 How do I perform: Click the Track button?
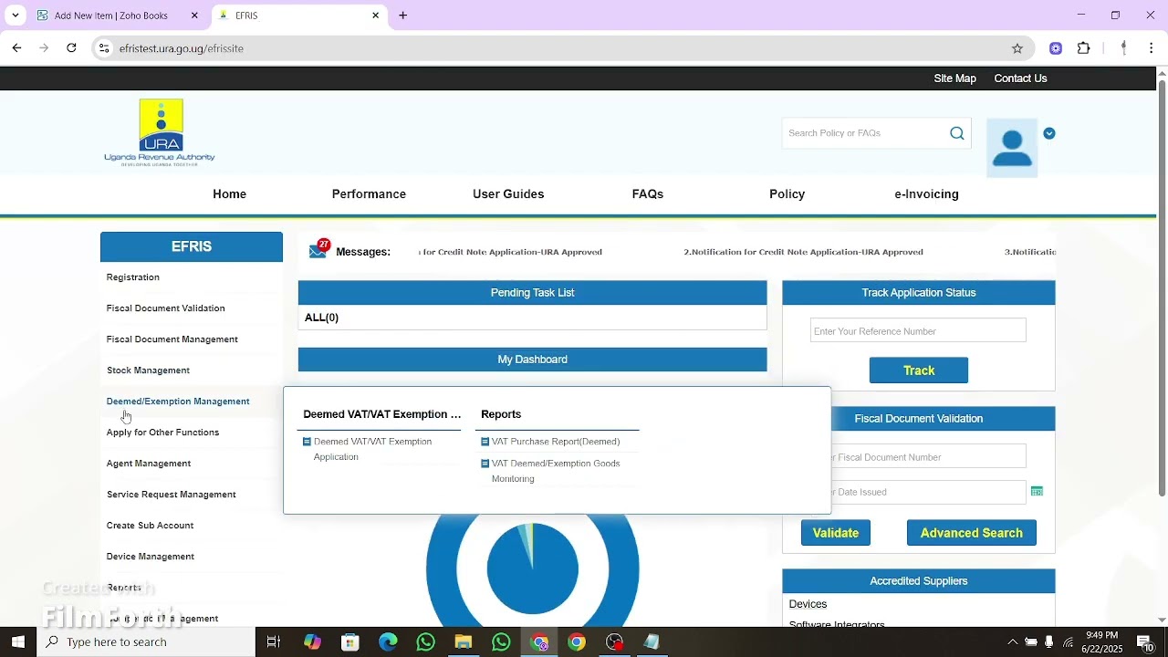(x=919, y=370)
